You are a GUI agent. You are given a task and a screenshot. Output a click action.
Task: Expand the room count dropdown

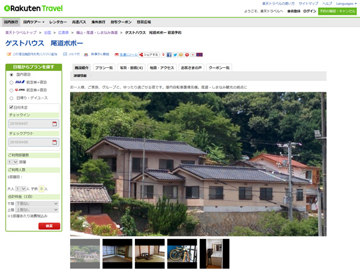[12, 161]
